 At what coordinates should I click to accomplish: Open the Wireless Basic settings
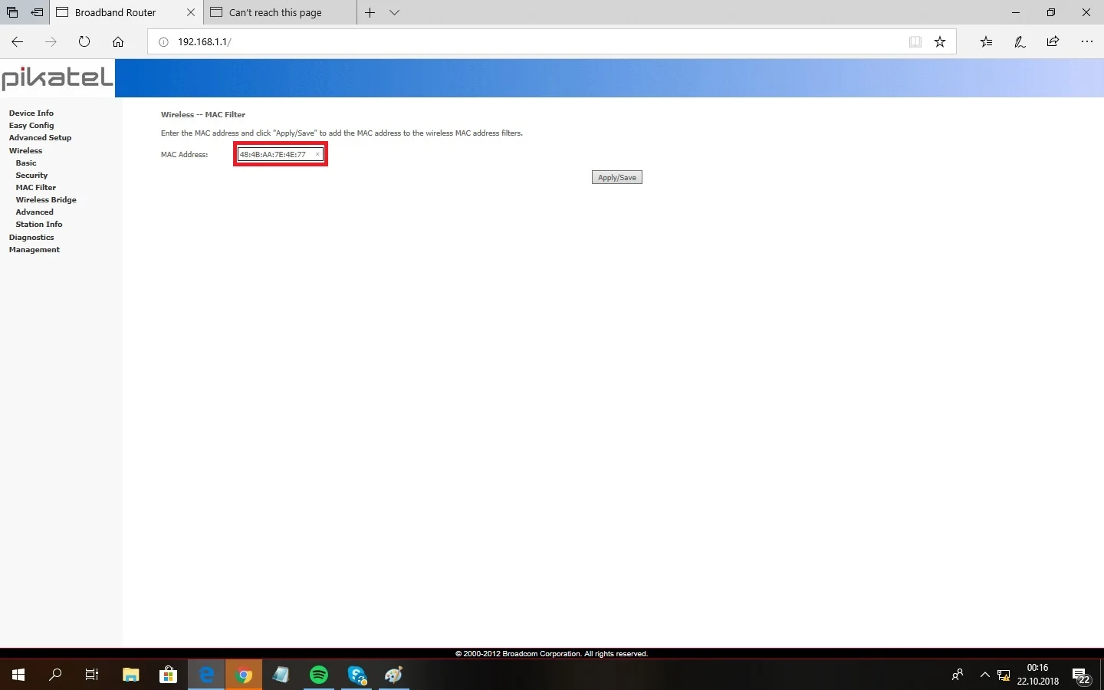pos(26,163)
